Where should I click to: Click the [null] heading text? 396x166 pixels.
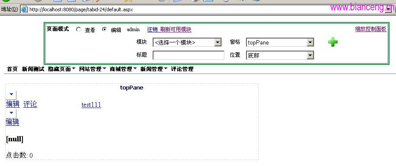15,139
